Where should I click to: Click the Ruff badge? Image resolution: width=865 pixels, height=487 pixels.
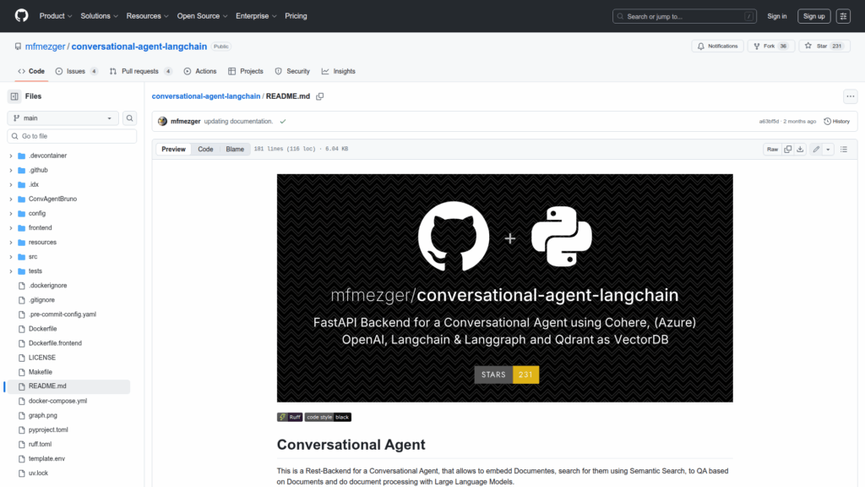pos(290,417)
